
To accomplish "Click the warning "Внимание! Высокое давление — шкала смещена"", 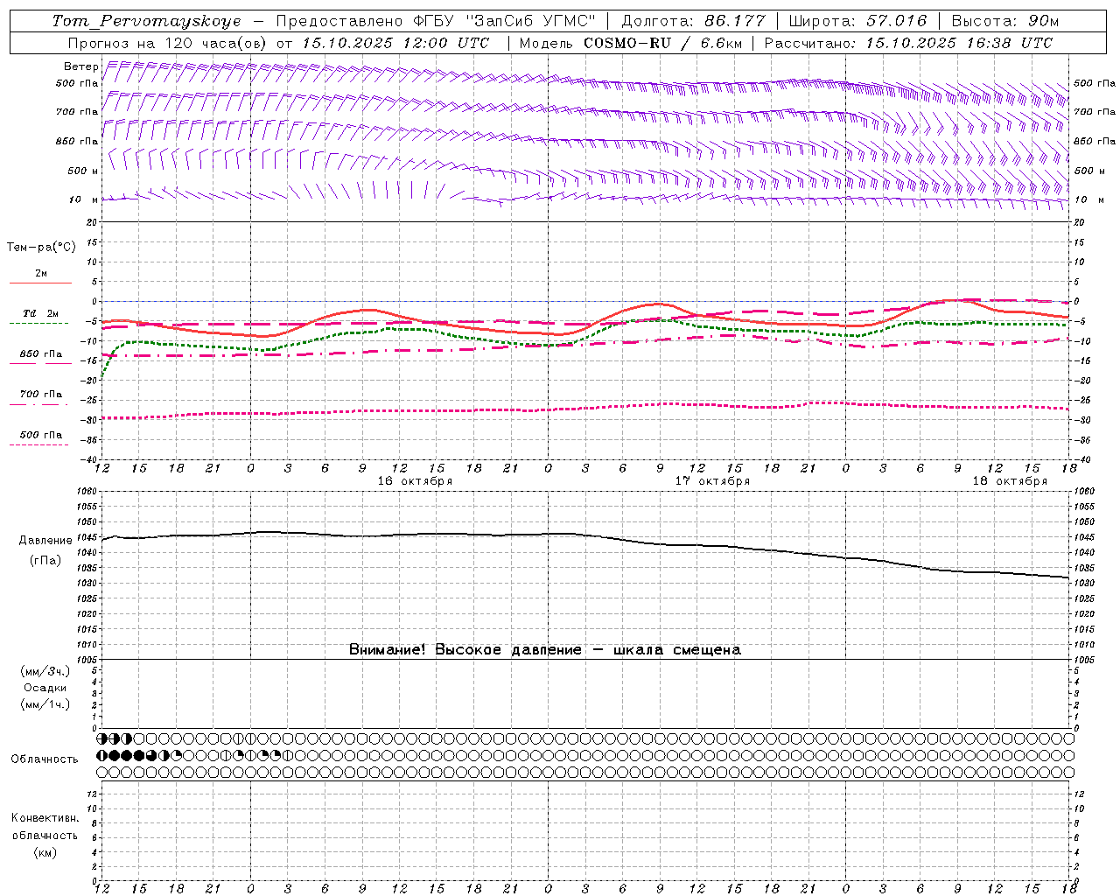I will click(x=545, y=649).
